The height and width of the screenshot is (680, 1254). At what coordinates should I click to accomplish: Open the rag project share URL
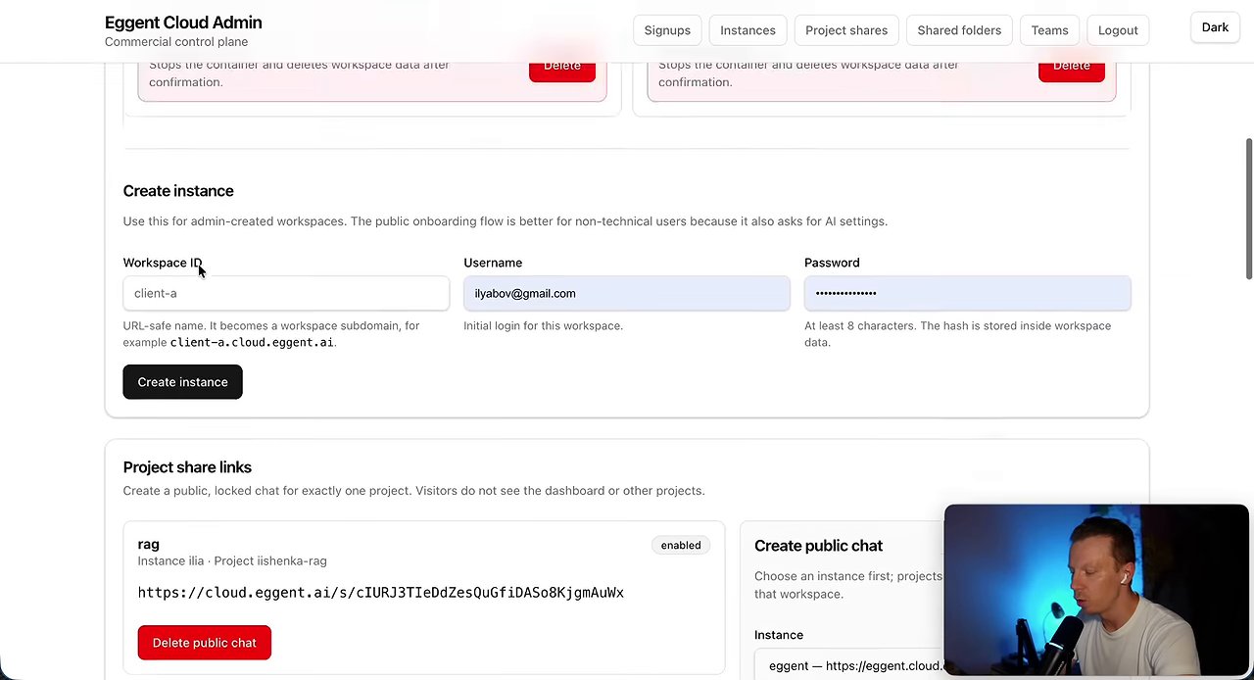[380, 593]
